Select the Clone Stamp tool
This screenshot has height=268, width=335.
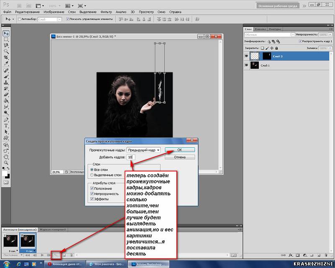click(6, 82)
